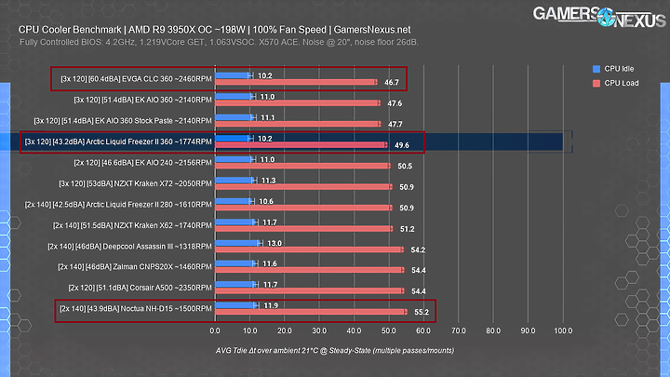Click the idle value 11.1 for EK Stock Paste
The width and height of the screenshot is (670, 377).
pos(267,117)
